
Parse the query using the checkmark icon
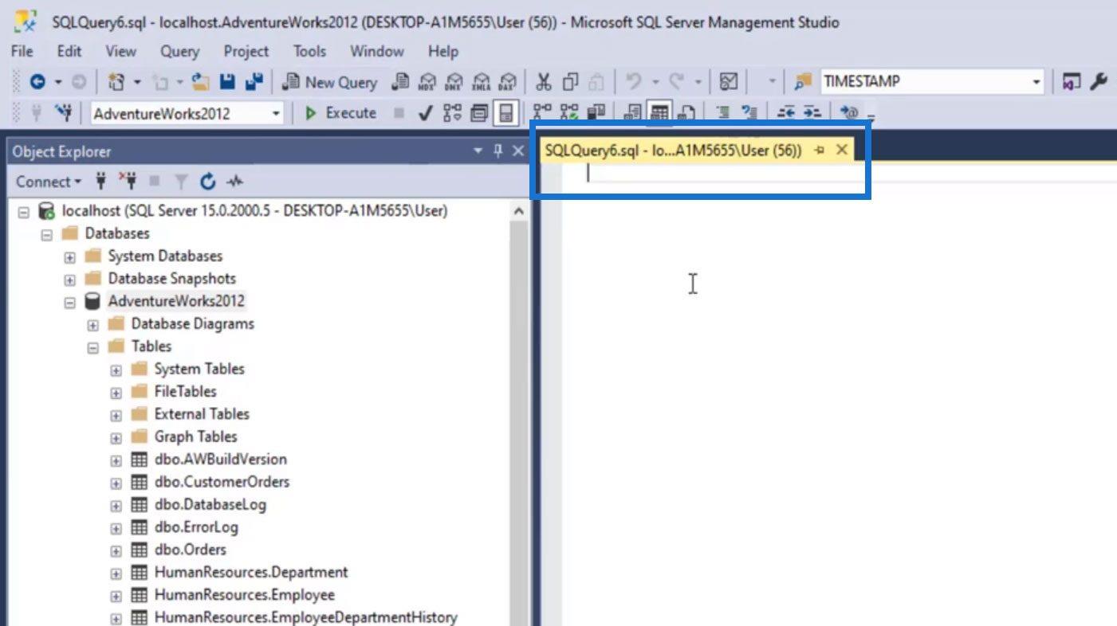click(425, 113)
